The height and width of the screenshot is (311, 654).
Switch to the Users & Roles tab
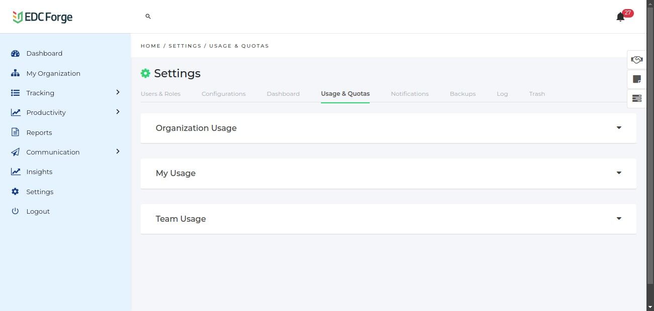(160, 94)
